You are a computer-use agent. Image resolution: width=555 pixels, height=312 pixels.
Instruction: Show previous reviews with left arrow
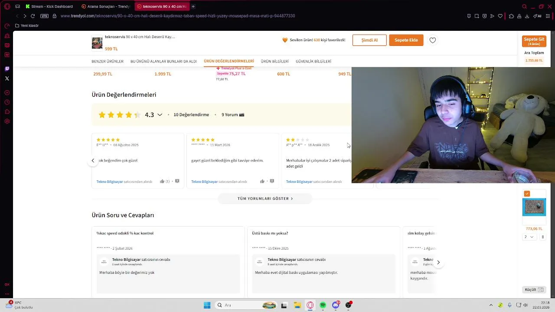tap(93, 160)
